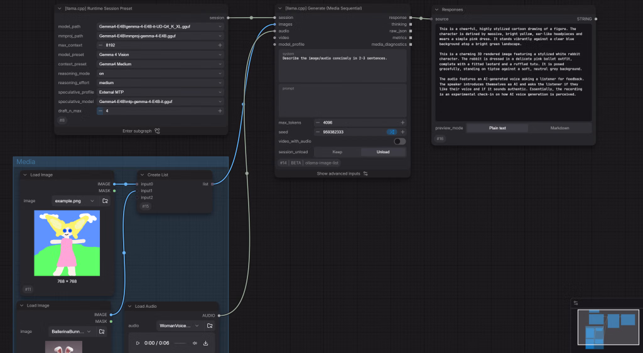Select Keep for session_unload
Screen dimensions: 643x353
(x=337, y=152)
